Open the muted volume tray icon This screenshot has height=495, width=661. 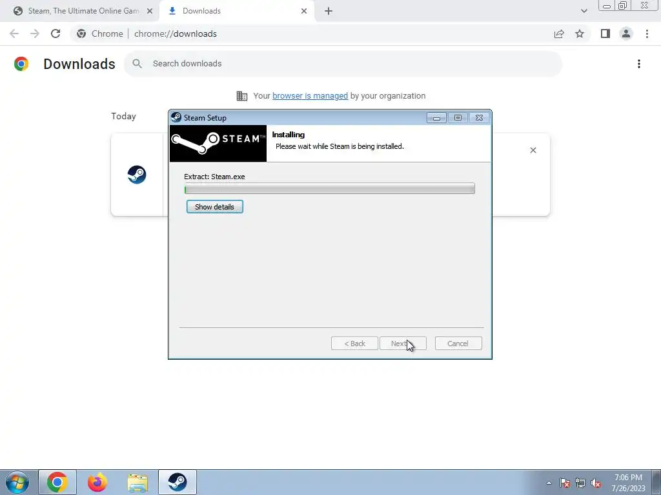pyautogui.click(x=596, y=483)
